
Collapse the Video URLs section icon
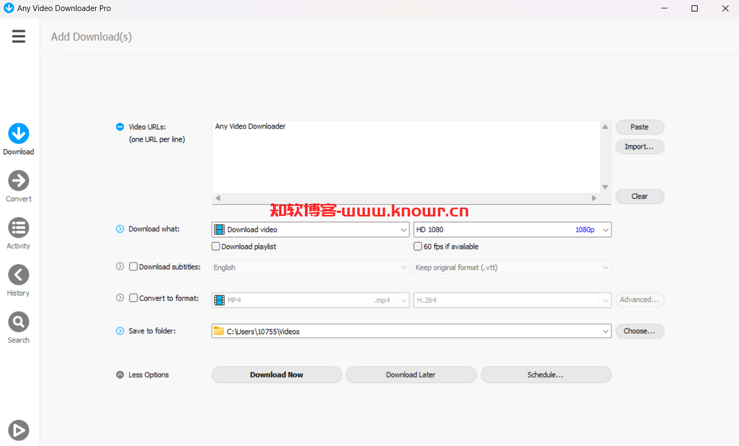[120, 127]
